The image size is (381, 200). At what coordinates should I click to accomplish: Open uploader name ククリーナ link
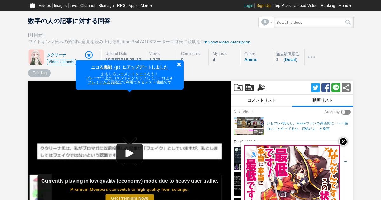click(x=57, y=55)
